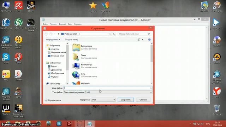Screen dimensions: 226x127
Task: Open the Формат menu in Notepad
Action: (62, 24)
